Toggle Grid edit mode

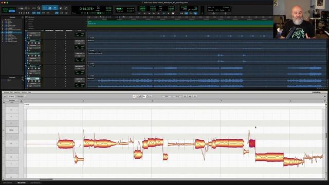12,11
